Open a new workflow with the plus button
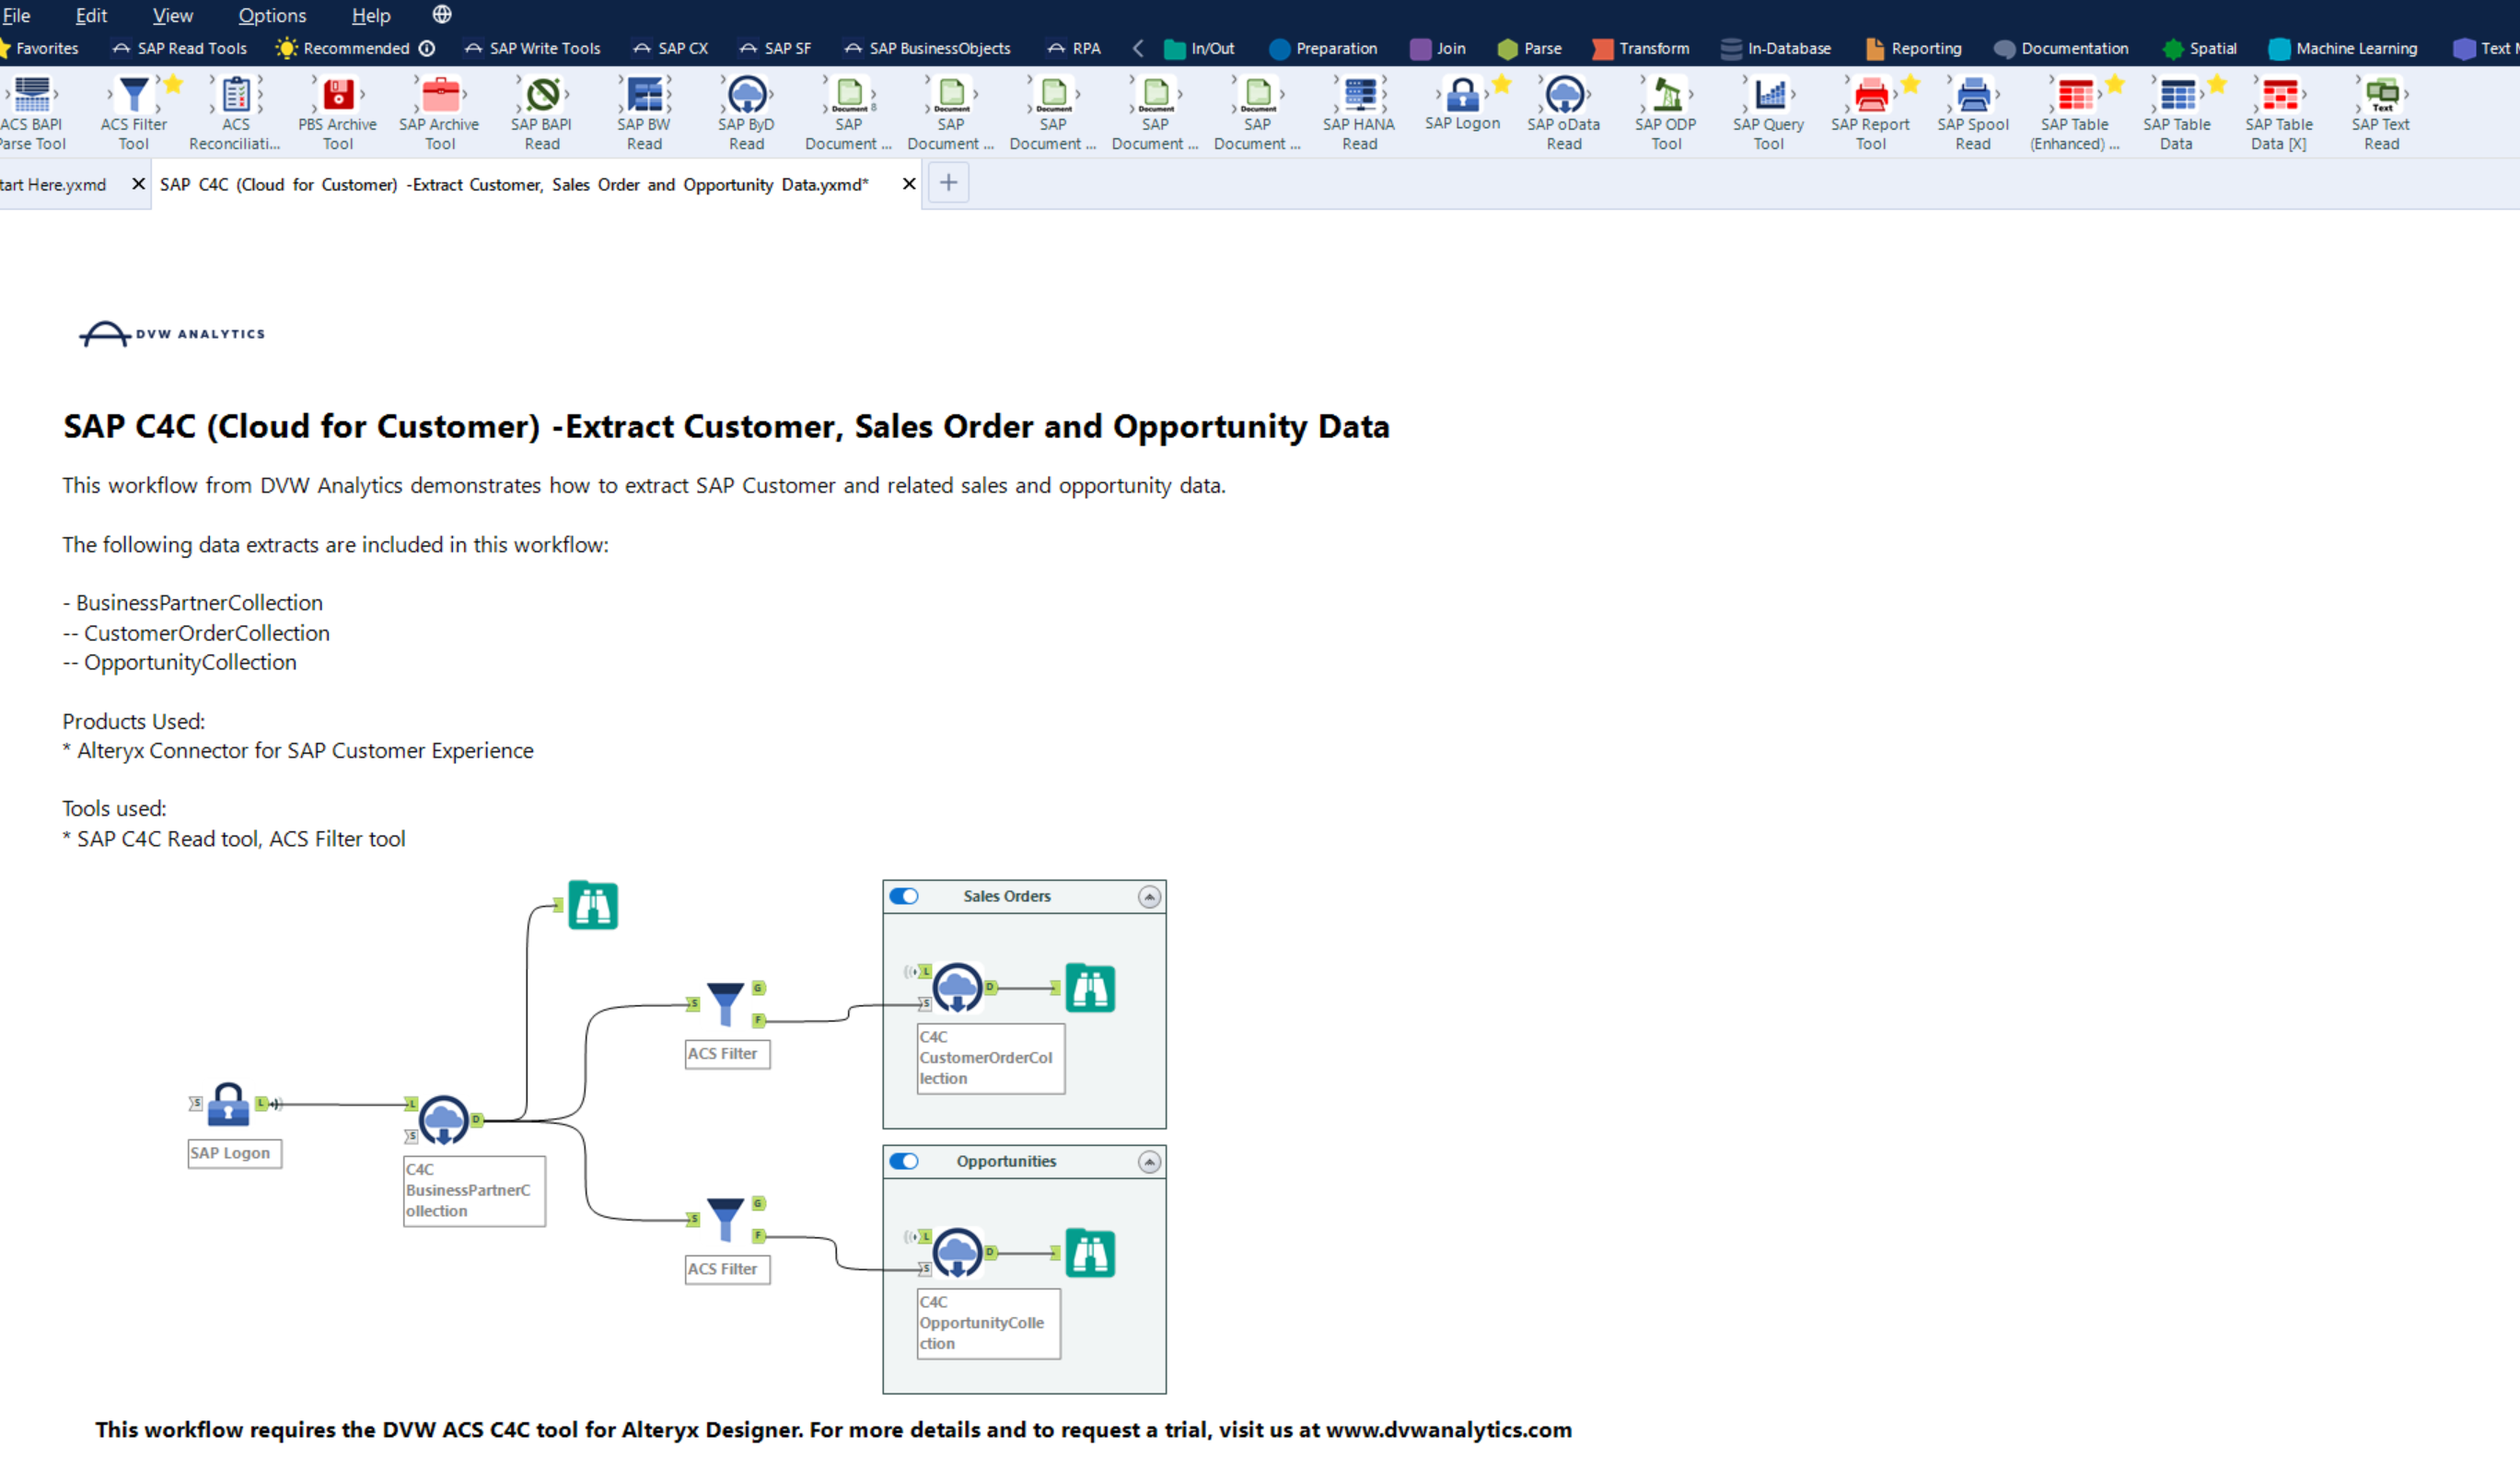This screenshot has width=2520, height=1470. point(948,183)
